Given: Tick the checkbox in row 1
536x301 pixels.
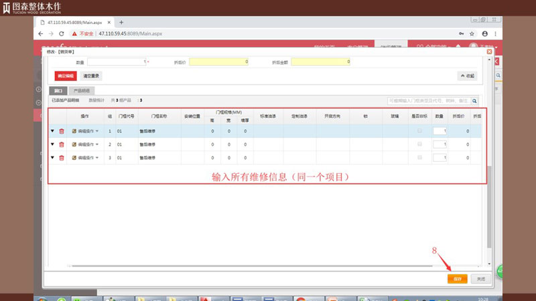Looking at the screenshot, I should pyautogui.click(x=420, y=131).
